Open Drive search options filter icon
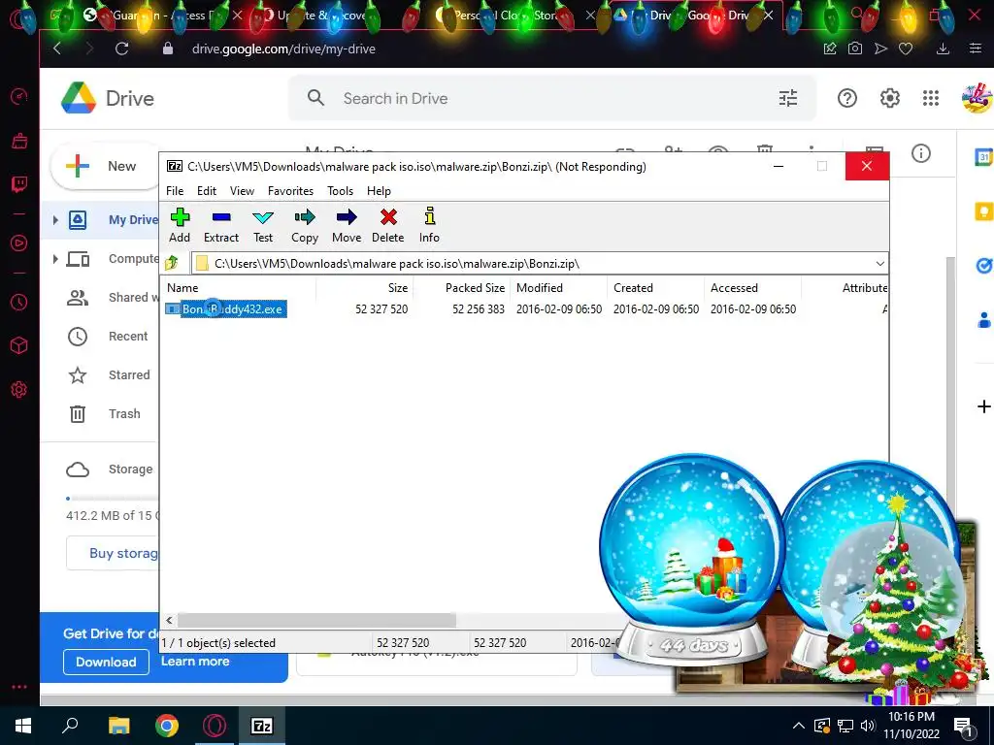This screenshot has width=994, height=745. click(788, 98)
